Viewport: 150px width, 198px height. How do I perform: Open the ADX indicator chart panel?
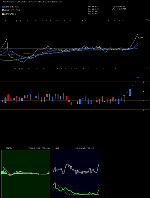click(77, 174)
